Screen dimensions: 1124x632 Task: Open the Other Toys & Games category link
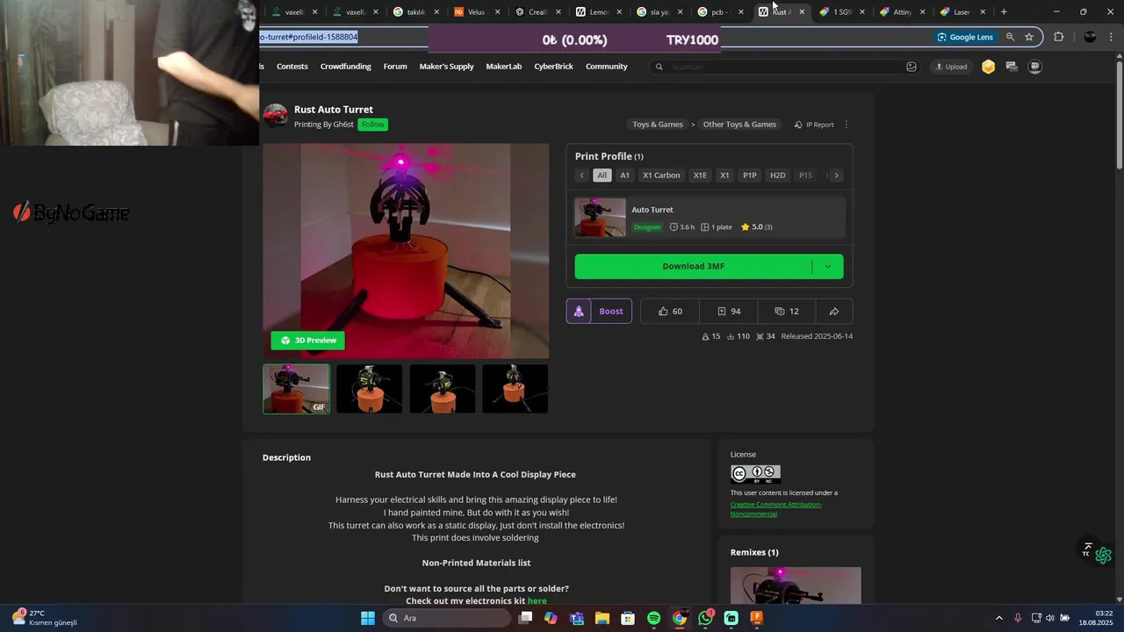point(739,125)
